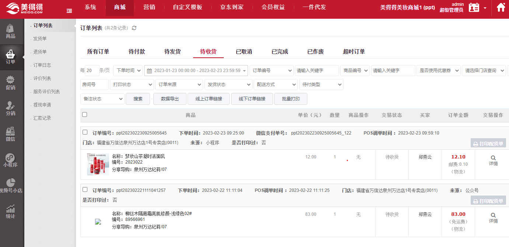Click the home icon in top bar
509x247 pixels.
[x=501, y=8]
